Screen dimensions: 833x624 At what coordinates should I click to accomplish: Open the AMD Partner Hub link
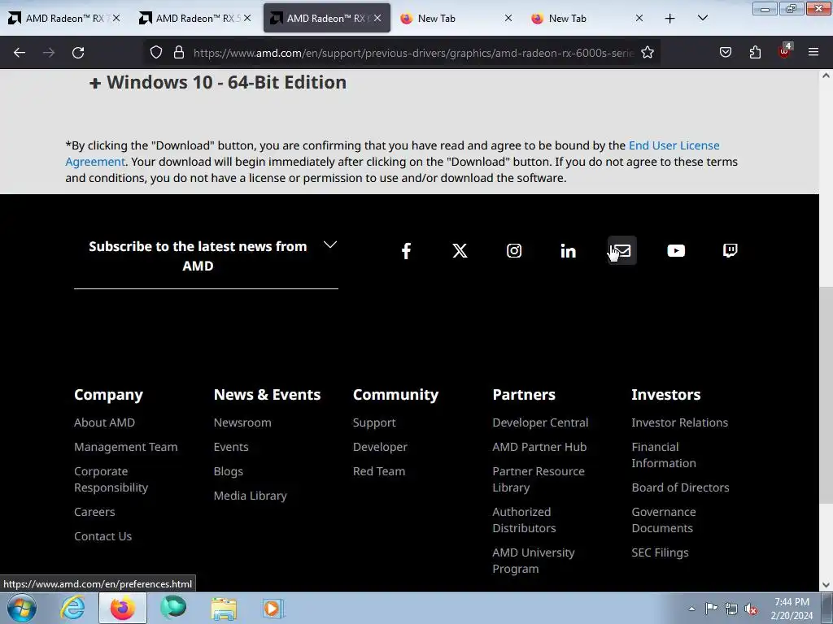(539, 447)
